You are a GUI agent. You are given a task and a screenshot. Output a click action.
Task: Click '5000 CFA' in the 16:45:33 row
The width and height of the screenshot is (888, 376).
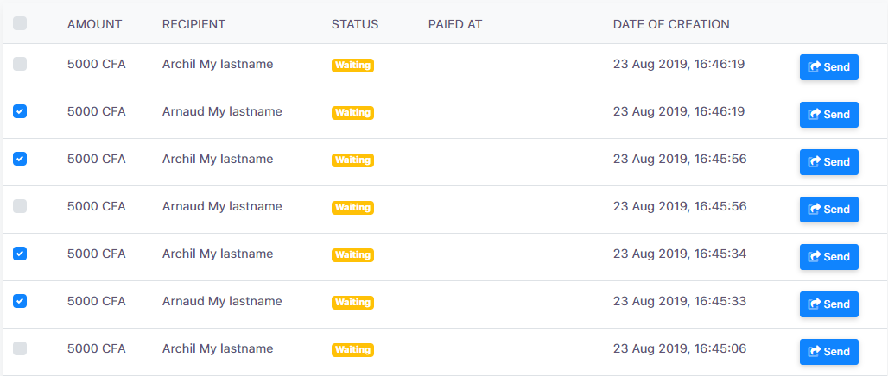pos(96,302)
